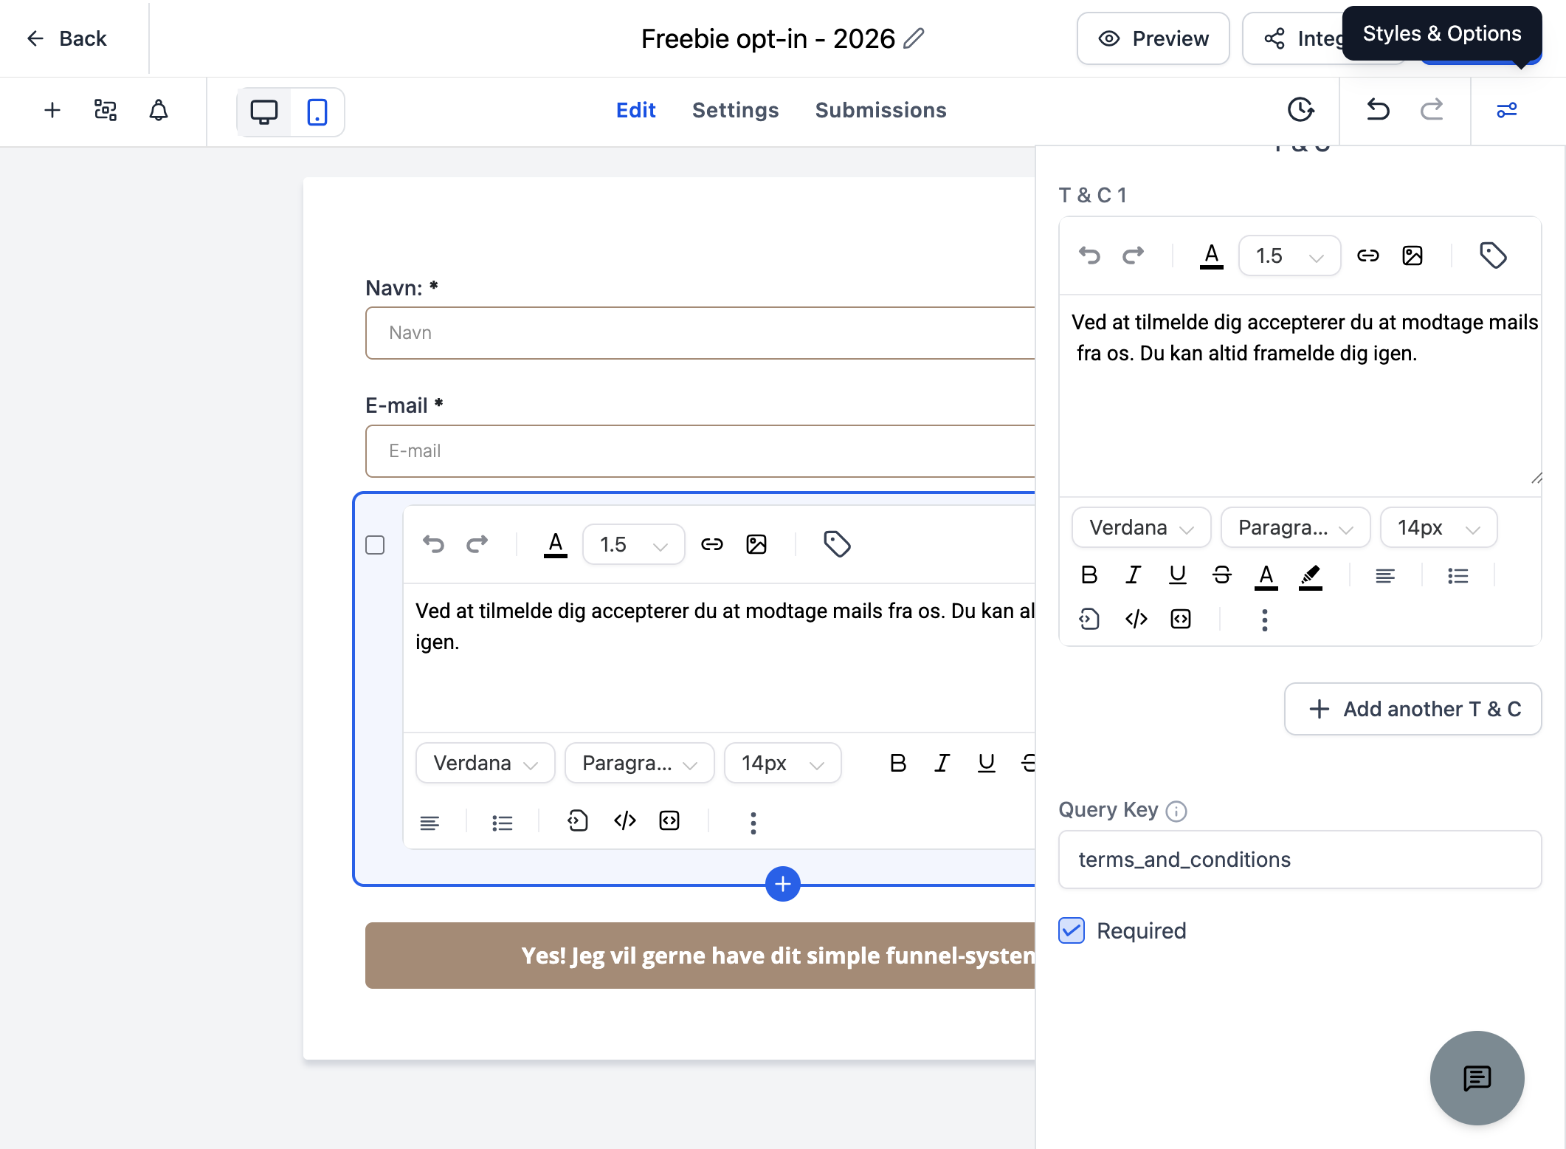Open custom values tag in sidebar editor
This screenshot has width=1566, height=1149.
pyautogui.click(x=1493, y=255)
